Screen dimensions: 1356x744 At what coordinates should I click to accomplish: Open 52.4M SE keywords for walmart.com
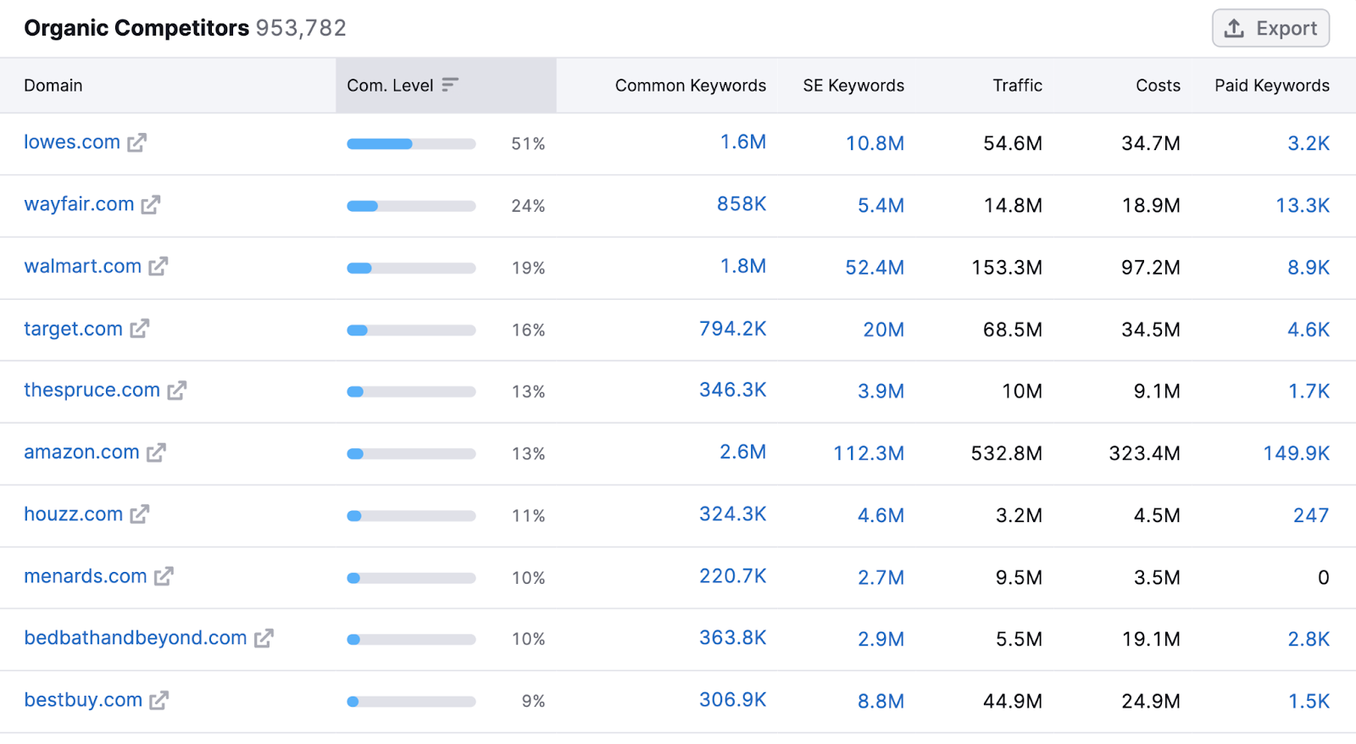874,268
